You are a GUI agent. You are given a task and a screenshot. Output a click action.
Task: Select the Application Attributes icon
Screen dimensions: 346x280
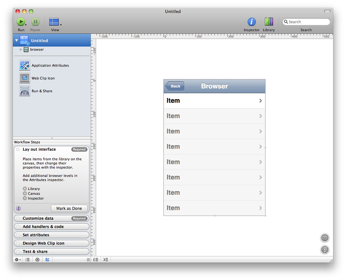(x=25, y=65)
